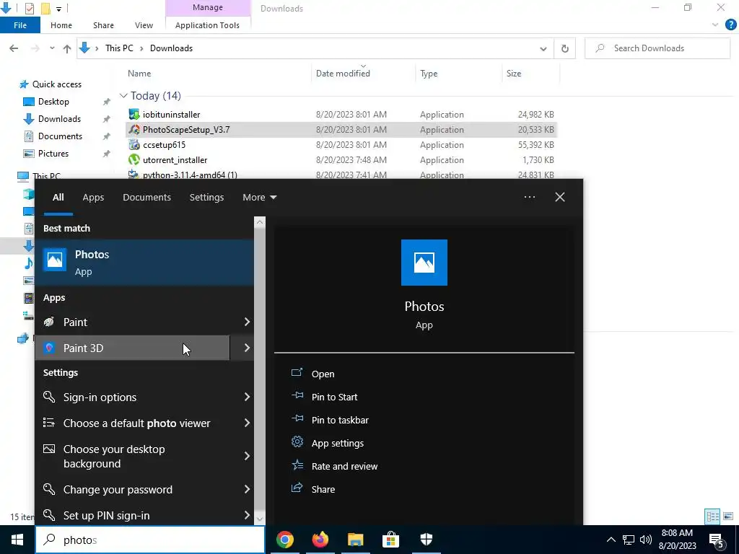The image size is (739, 554).
Task: Close the search panel with X
Action: [560, 197]
